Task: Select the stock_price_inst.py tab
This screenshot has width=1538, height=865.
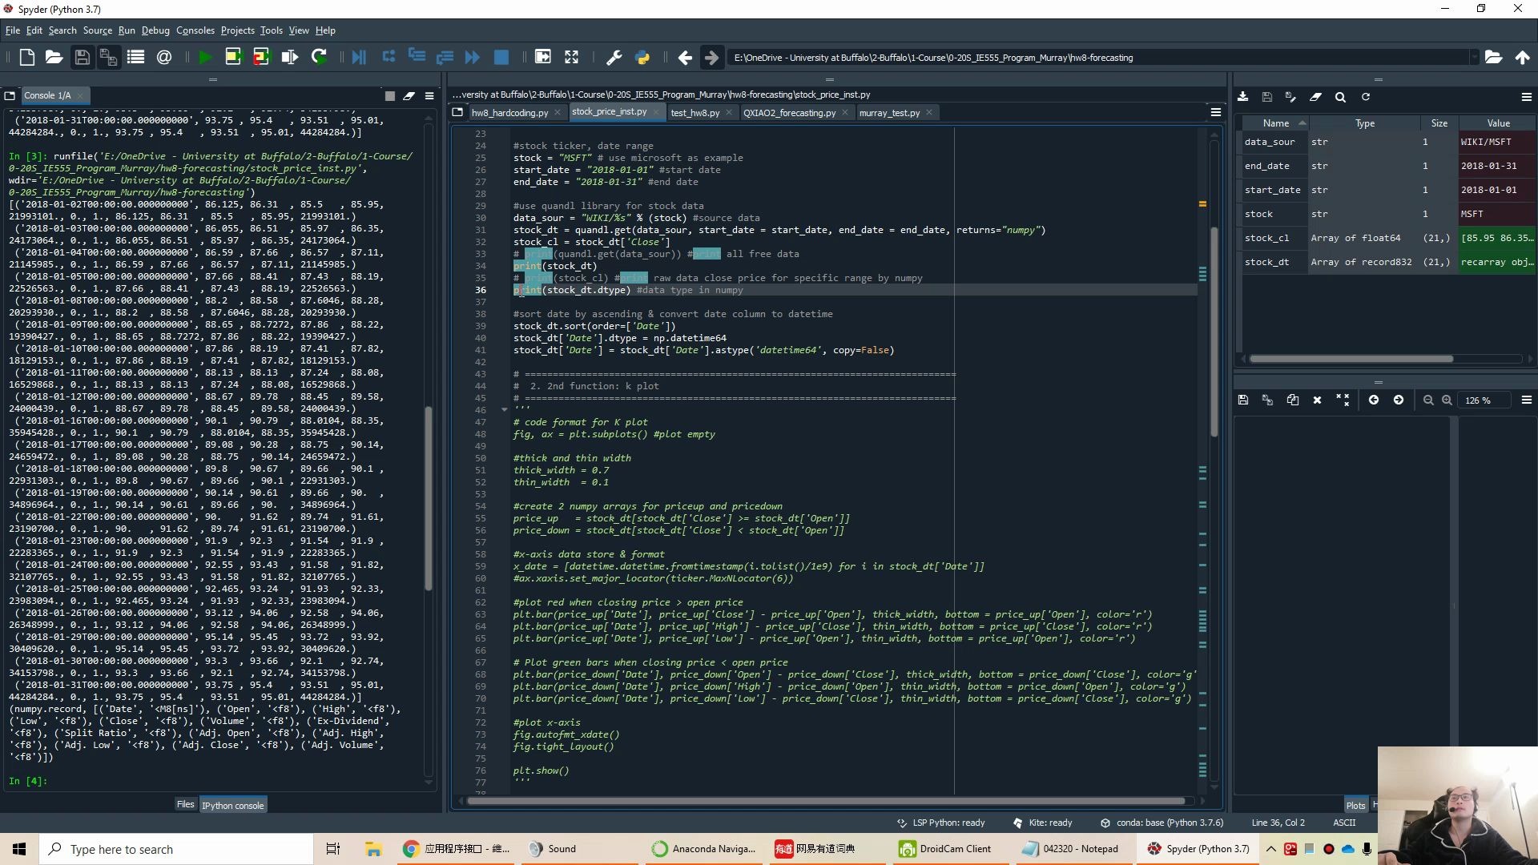Action: coord(610,112)
